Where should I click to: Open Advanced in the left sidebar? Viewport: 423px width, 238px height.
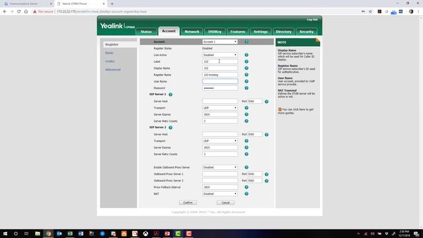coord(113,69)
